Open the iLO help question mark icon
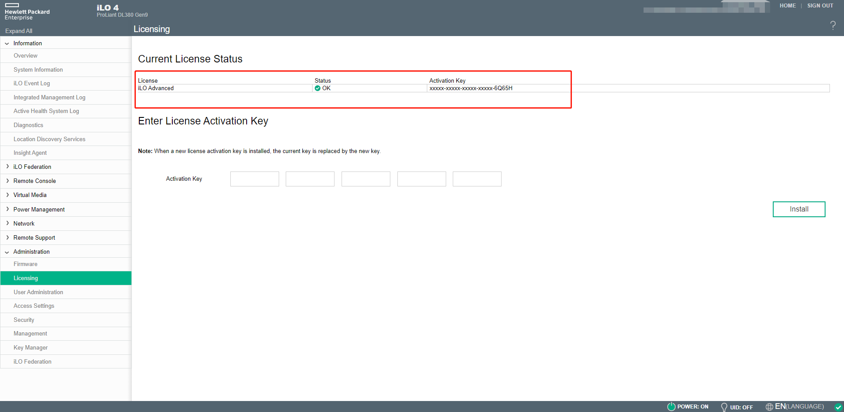This screenshot has height=412, width=844. (x=833, y=26)
